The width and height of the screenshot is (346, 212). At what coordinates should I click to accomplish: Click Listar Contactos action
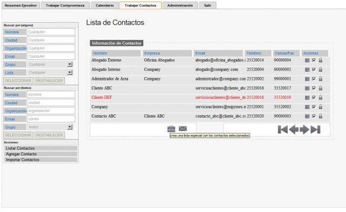(x=41, y=148)
